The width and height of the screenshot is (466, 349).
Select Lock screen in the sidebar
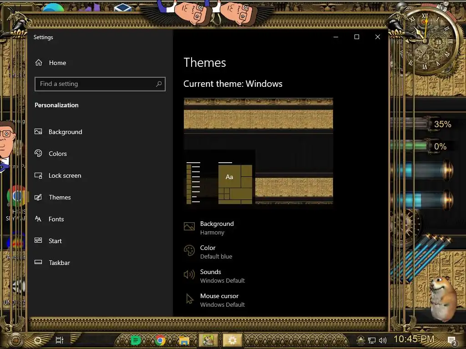click(58, 175)
